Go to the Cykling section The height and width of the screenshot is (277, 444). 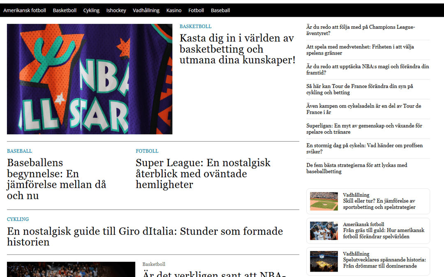(x=91, y=10)
